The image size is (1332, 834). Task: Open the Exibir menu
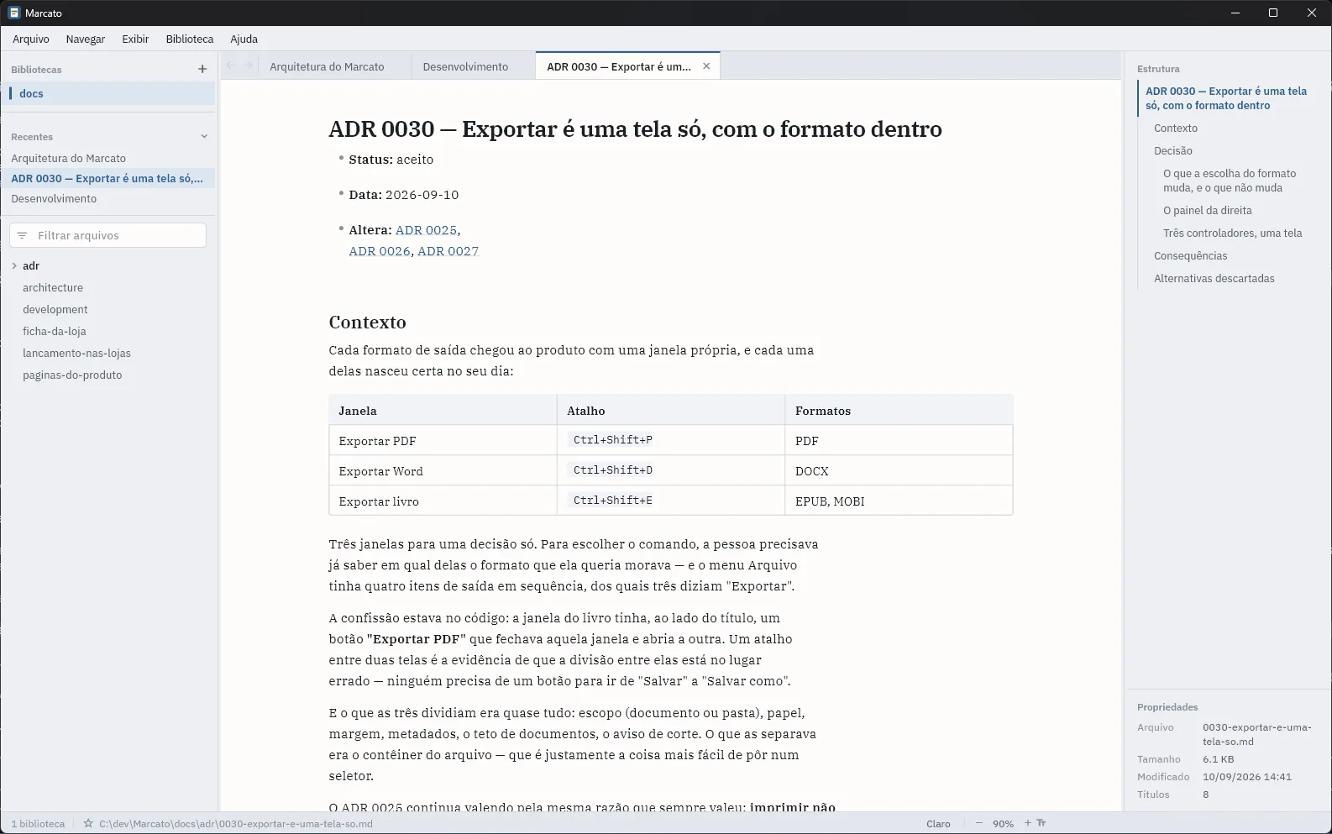135,39
